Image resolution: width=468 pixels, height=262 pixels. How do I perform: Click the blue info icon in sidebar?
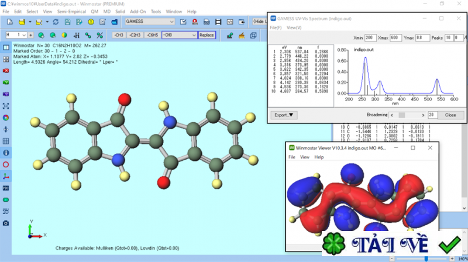(x=5, y=153)
